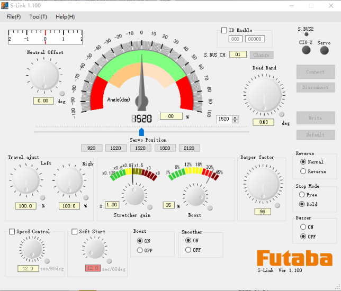341x291 pixels.
Task: Open the Tool(T) menu
Action: click(x=38, y=16)
